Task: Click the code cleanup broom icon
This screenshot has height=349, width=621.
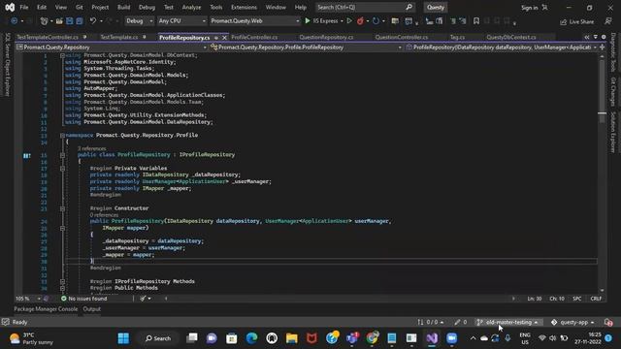Action: point(143,299)
